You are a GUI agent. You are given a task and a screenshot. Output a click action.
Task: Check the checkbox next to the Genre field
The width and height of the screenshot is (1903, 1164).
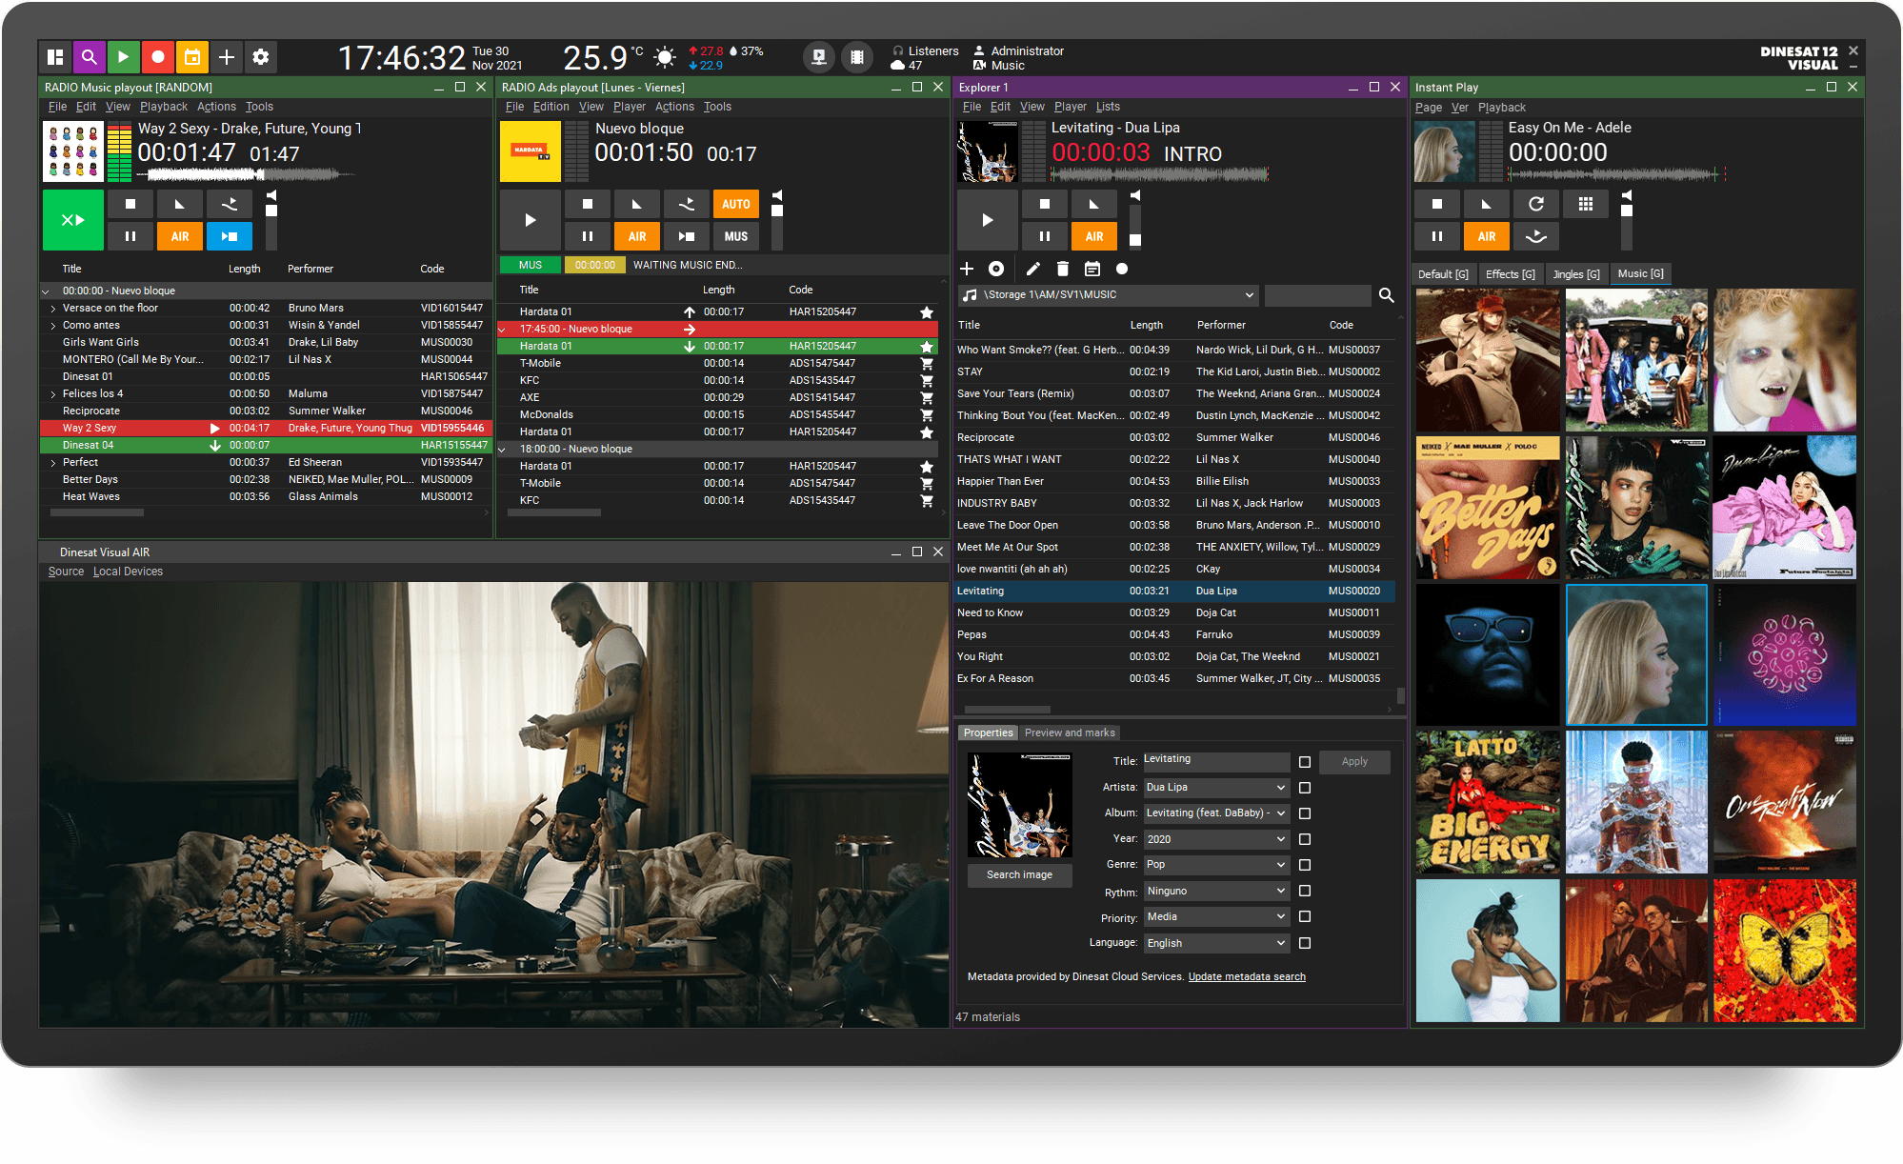(1304, 865)
